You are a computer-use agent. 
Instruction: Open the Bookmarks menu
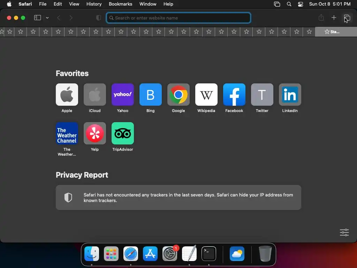(x=120, y=4)
